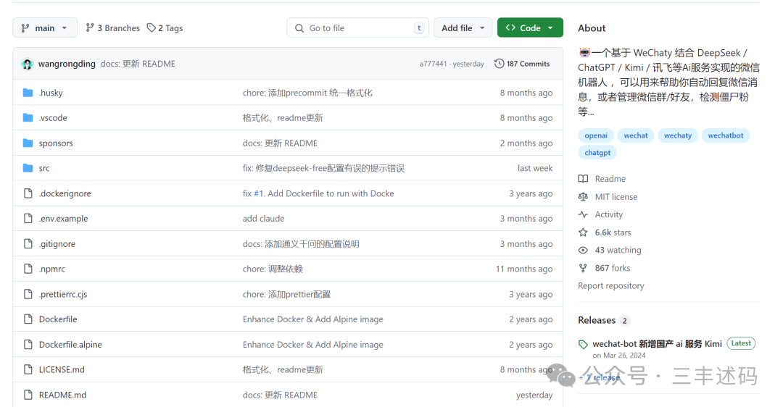Viewport: 783px width, 407px height.
Task: Click the .npmrc file icon
Action: pyautogui.click(x=28, y=269)
